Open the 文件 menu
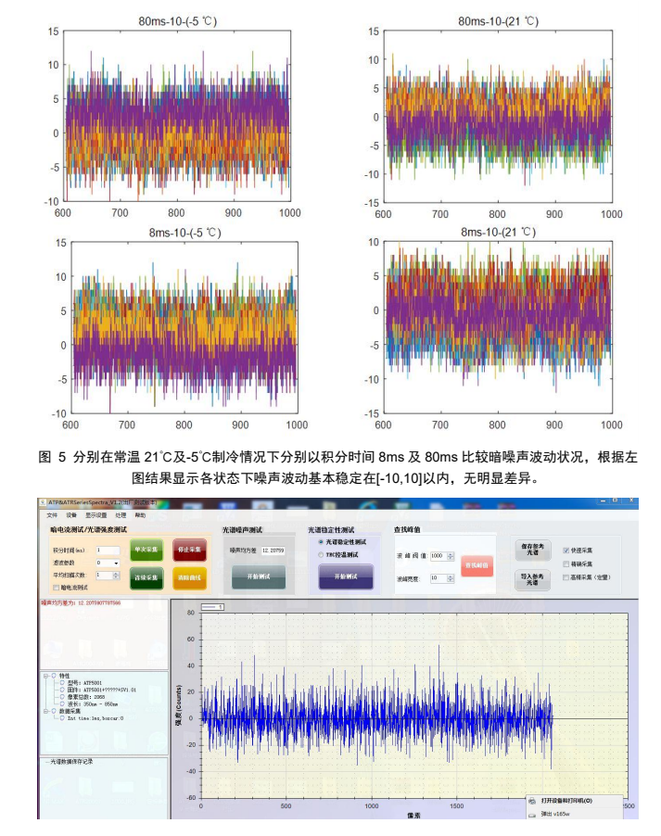This screenshot has height=836, width=661. click(x=52, y=514)
